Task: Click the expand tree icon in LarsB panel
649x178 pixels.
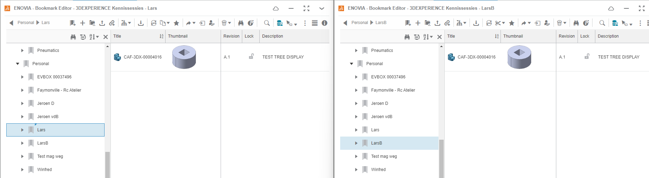Action: pyautogui.click(x=417, y=37)
